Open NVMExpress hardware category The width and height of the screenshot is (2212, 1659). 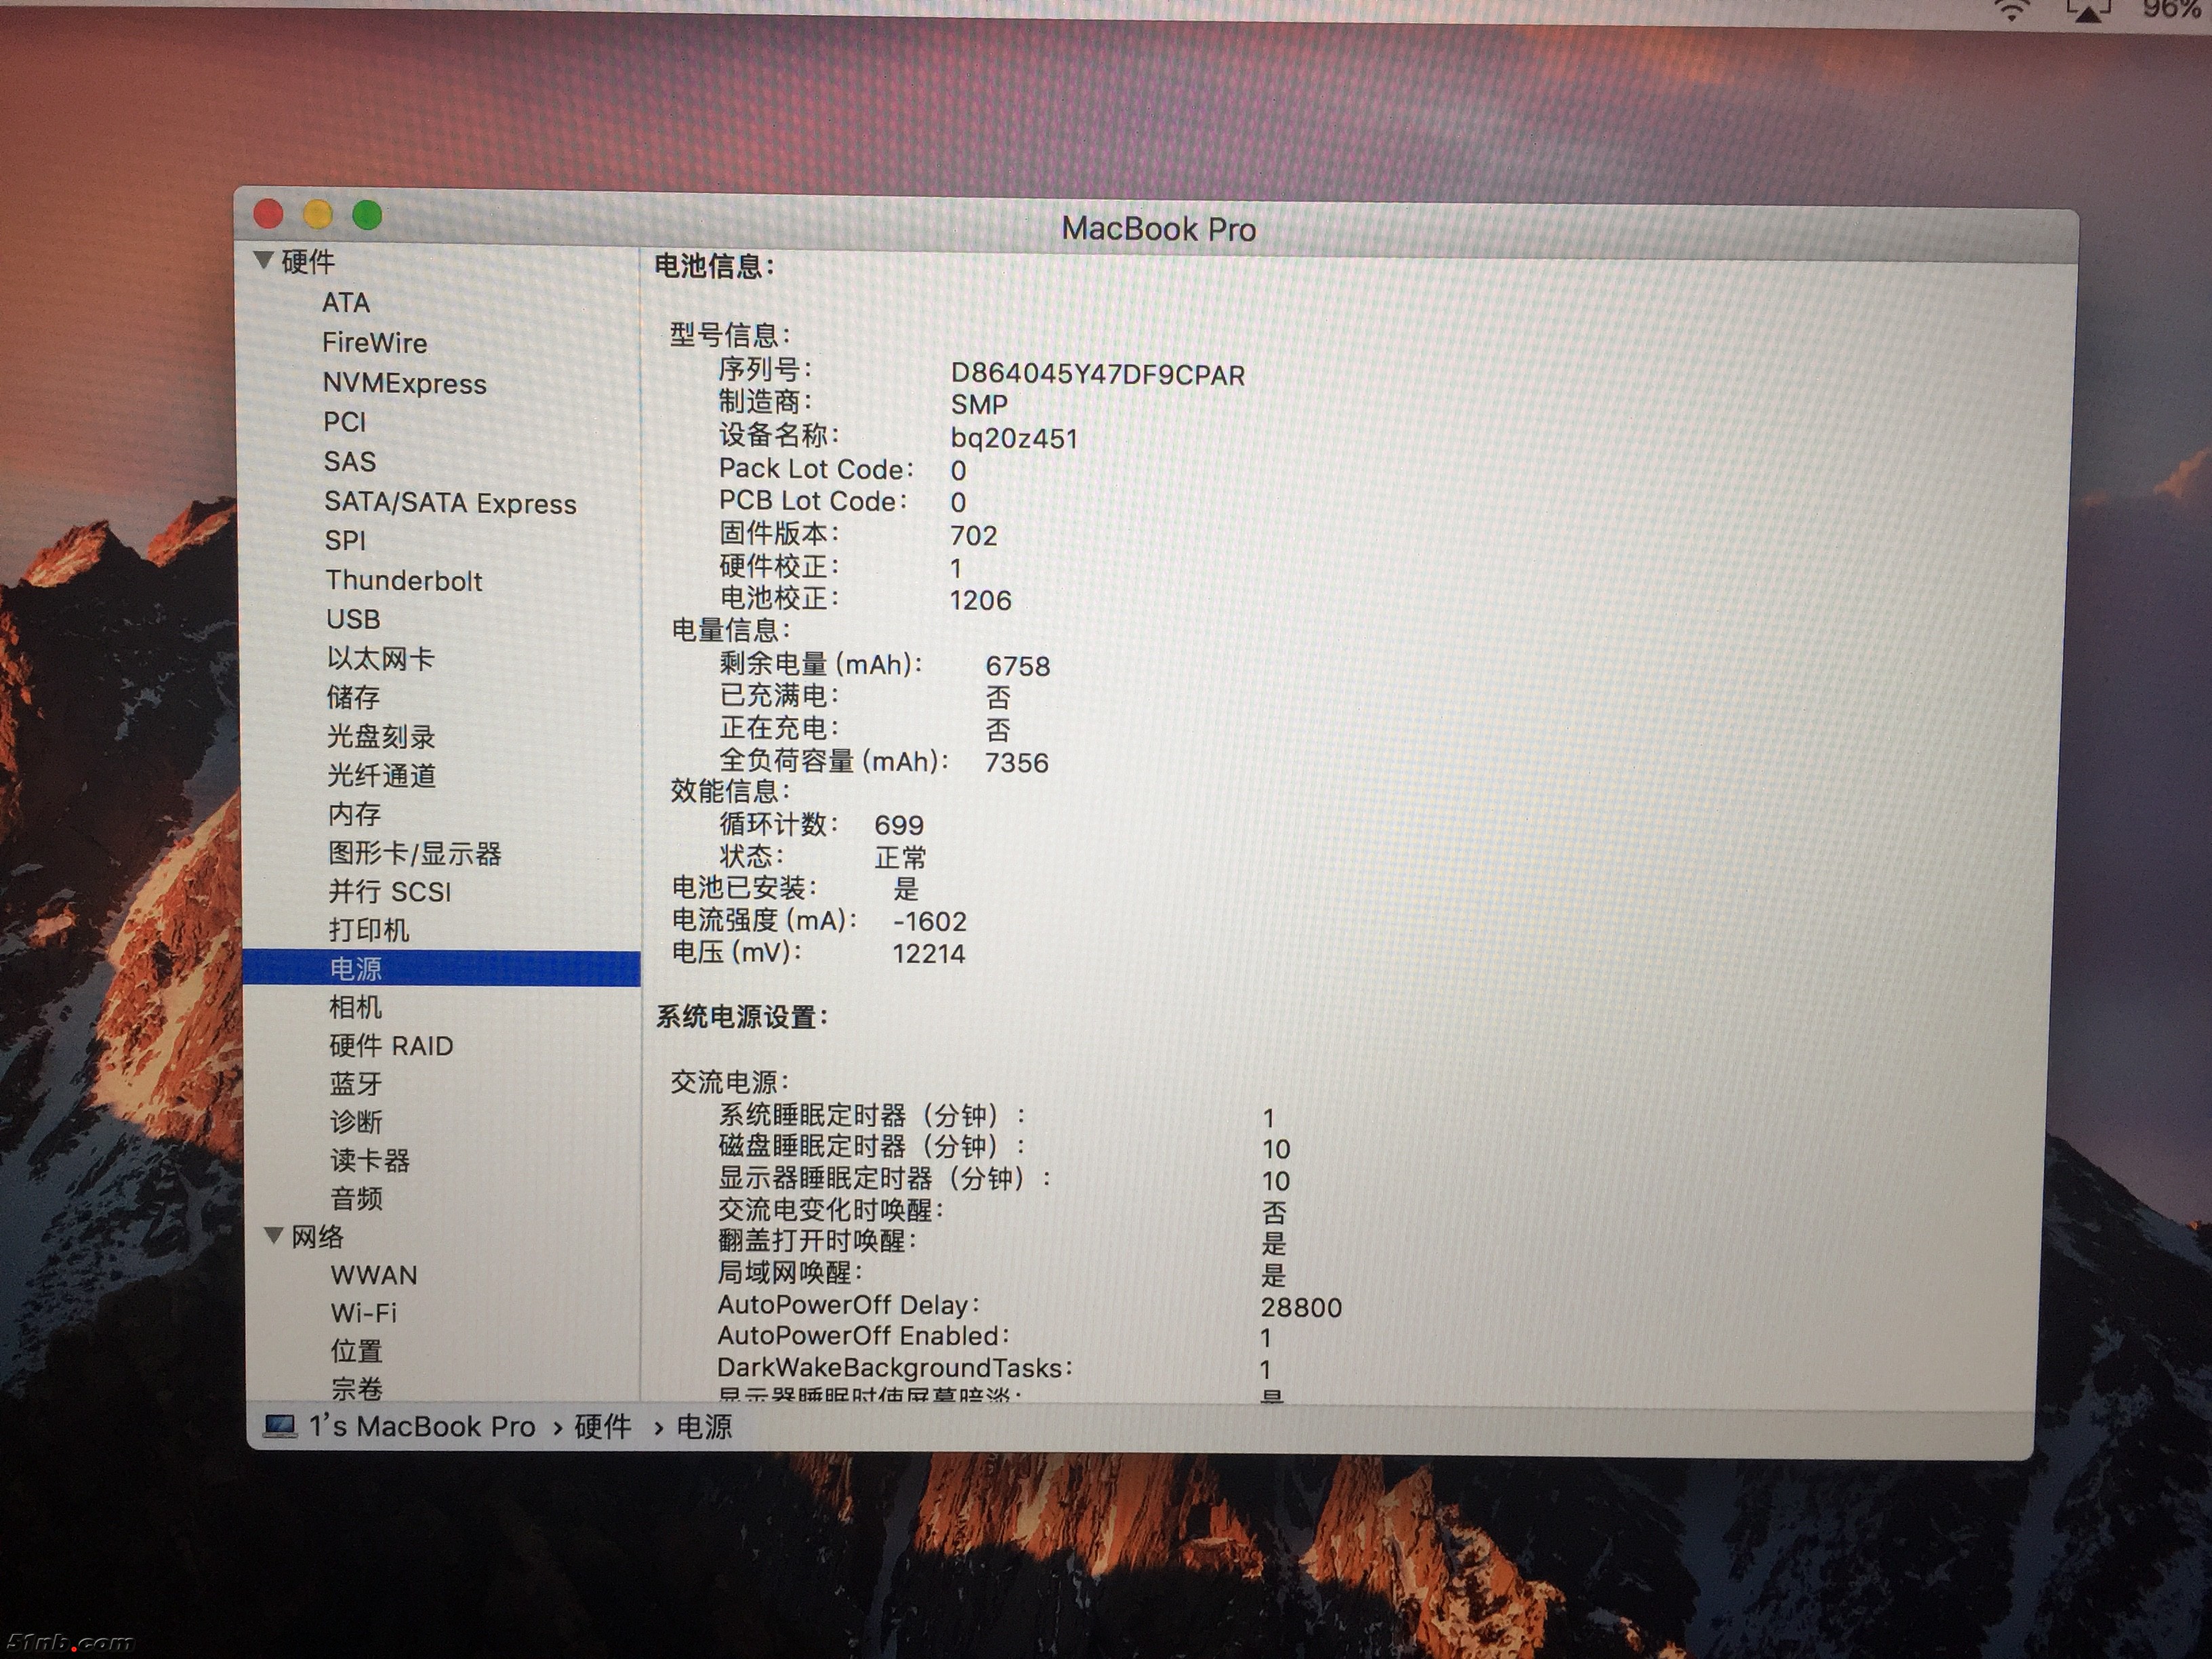pos(404,383)
